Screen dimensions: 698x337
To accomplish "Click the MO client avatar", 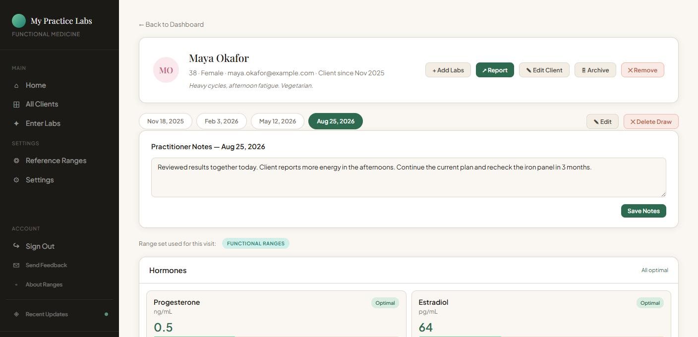I will tap(166, 70).
